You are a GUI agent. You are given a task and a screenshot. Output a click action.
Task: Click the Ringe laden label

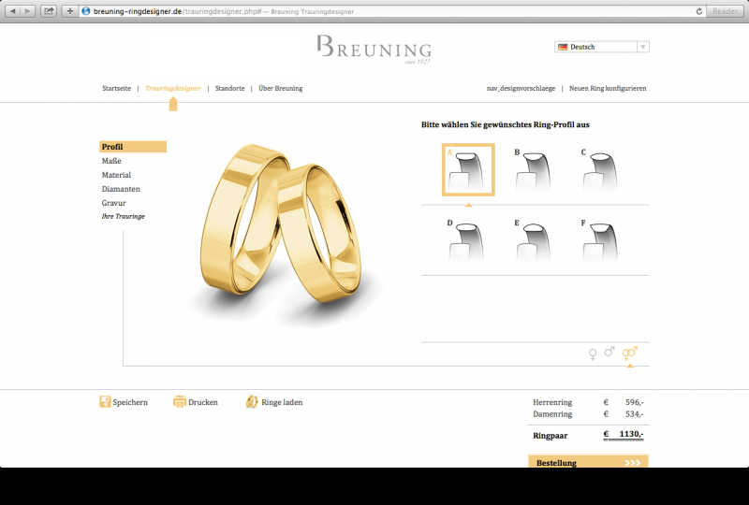(282, 402)
